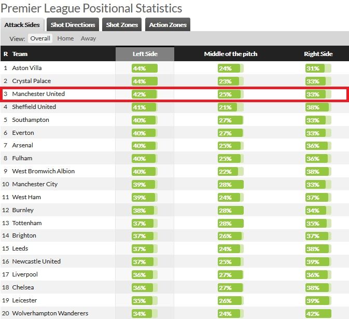Switch view to Away
The height and width of the screenshot is (319, 349).
[x=88, y=38]
